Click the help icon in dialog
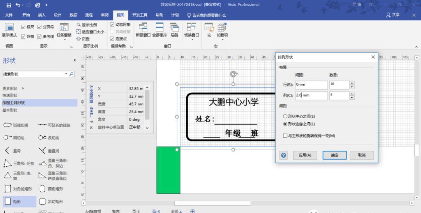Screen dimensions: 421x213 point(284,155)
